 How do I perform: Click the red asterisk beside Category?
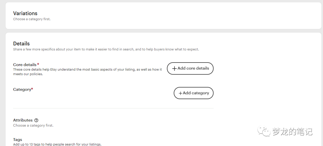pyautogui.click(x=32, y=89)
